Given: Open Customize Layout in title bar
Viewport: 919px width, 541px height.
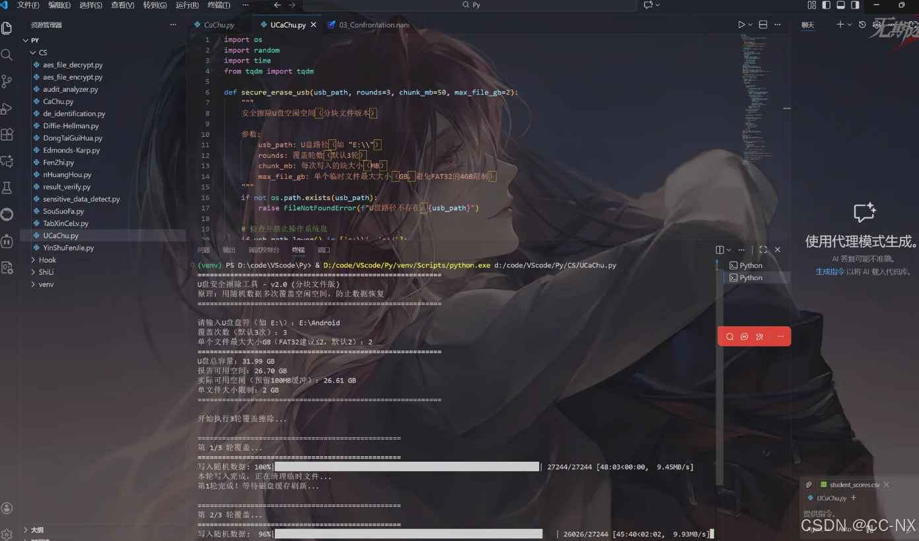Looking at the screenshot, I should pyautogui.click(x=811, y=5).
